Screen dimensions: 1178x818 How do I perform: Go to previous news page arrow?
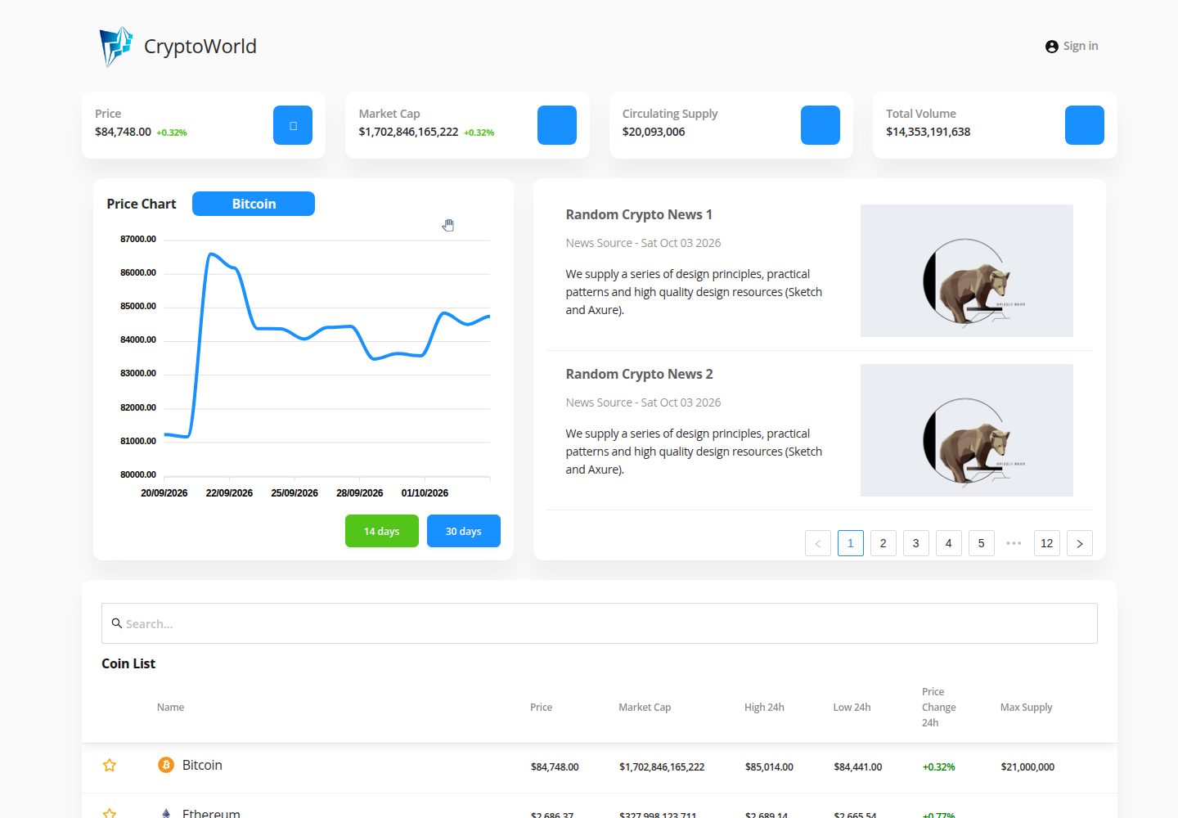(818, 543)
